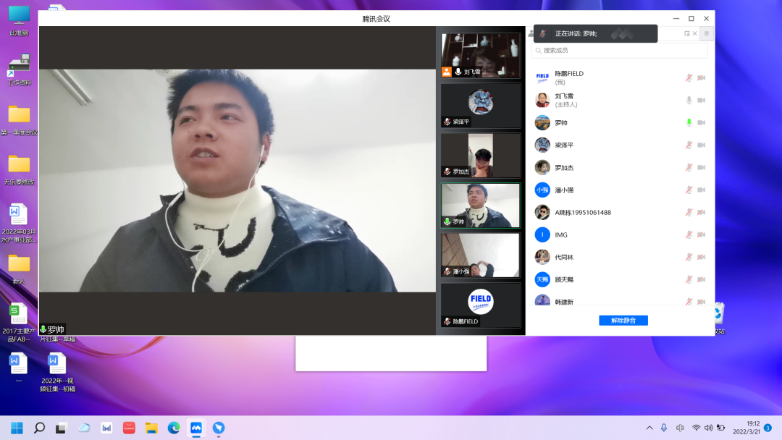The width and height of the screenshot is (782, 440).
Task: Open 2017主要产品FAB spreadsheet file
Action: [x=18, y=323]
